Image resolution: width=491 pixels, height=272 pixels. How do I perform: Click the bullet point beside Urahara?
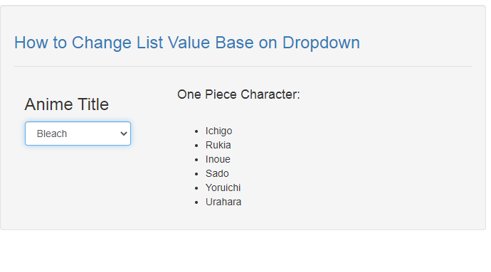(x=196, y=202)
